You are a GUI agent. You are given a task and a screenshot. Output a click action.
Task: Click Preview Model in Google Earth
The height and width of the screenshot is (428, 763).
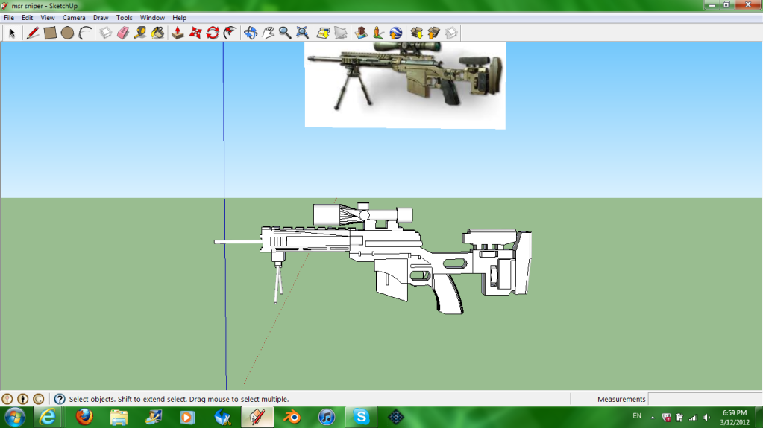point(395,33)
